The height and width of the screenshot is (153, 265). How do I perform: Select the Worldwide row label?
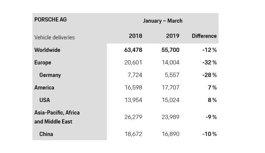coord(47,50)
